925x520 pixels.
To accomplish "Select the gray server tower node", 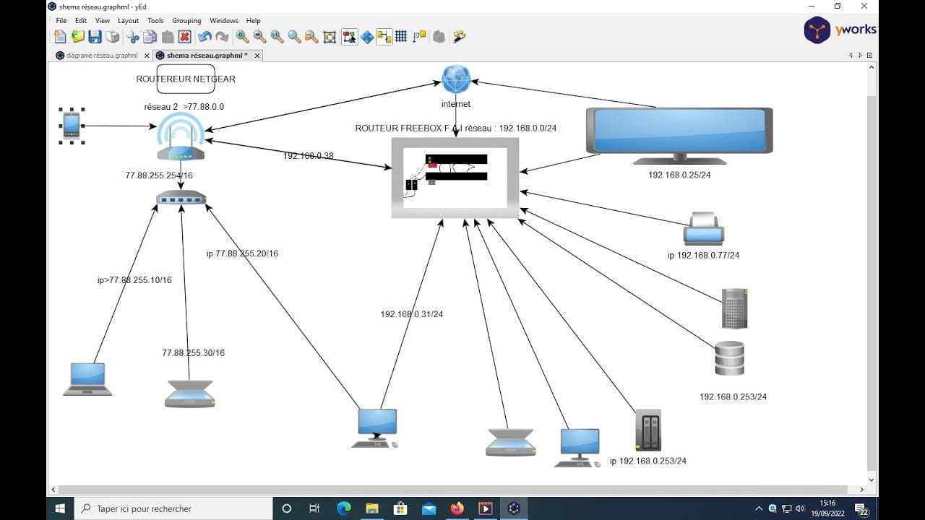I will click(x=734, y=308).
